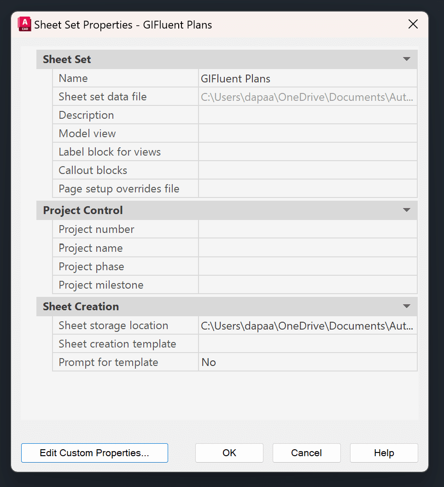Viewport: 444px width, 487px height.
Task: Dismiss the dialog via Cancel
Action: point(306,453)
